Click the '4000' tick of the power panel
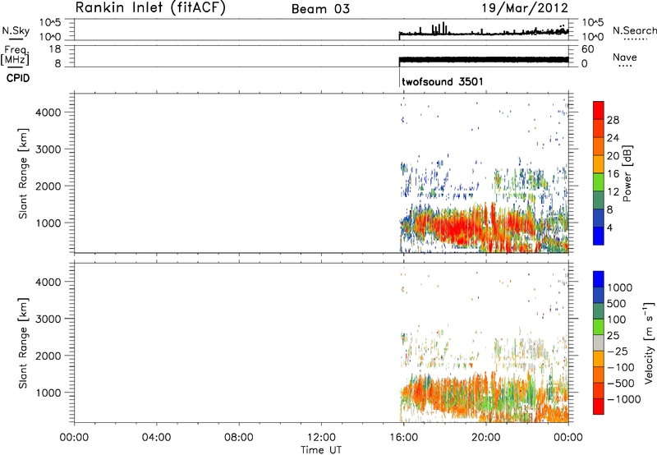657x455 pixels. pyautogui.click(x=48, y=113)
